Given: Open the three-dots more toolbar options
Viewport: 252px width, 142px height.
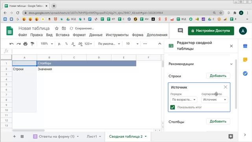Looking at the screenshot, I should point(145,44).
